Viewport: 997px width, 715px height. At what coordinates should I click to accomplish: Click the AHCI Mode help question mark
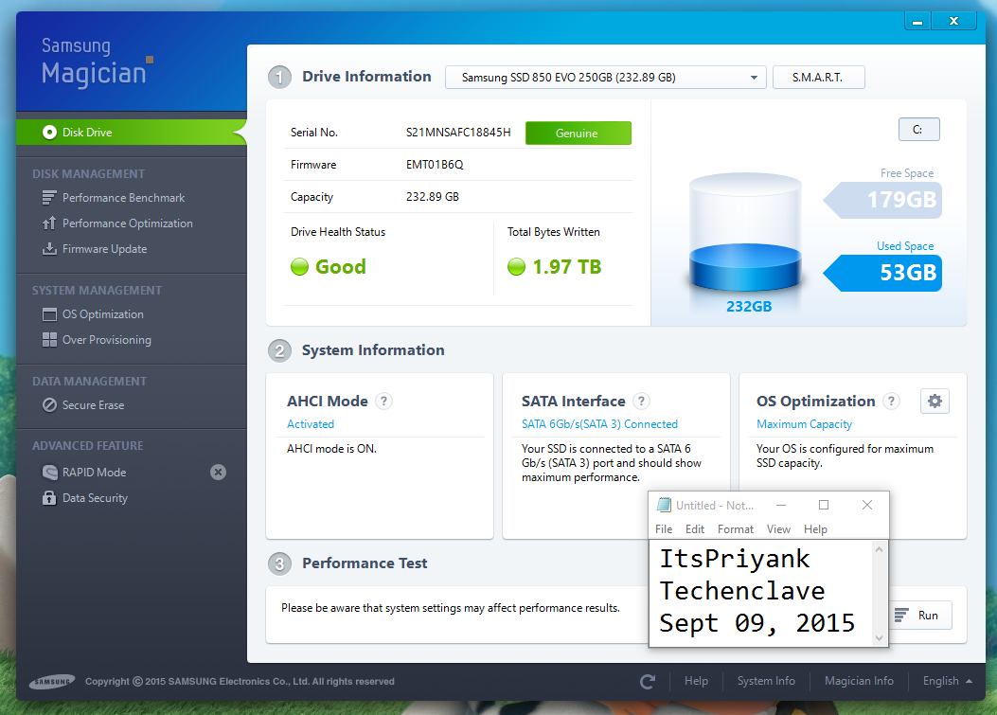(383, 401)
